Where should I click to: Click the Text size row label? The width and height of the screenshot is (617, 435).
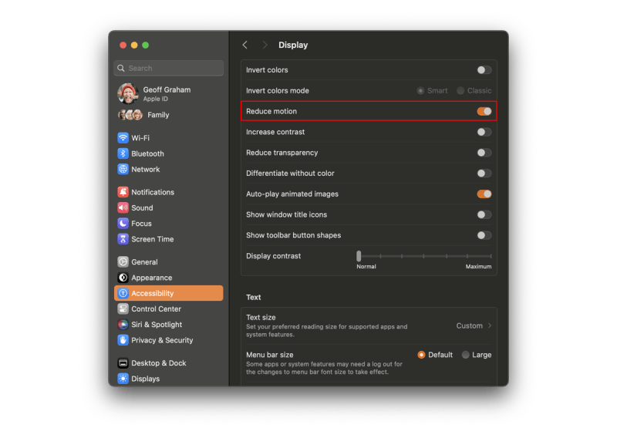click(x=261, y=317)
